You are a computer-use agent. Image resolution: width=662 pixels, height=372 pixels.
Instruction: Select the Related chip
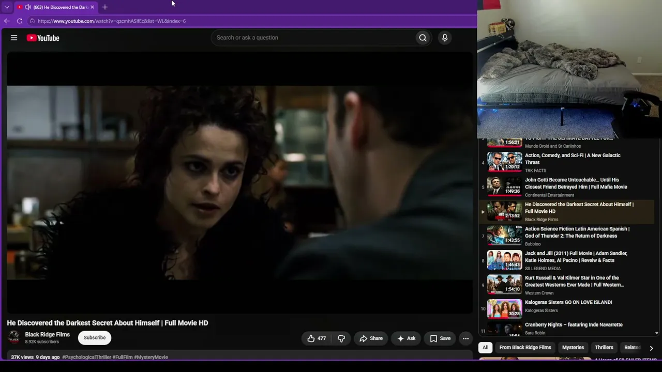tap(632, 348)
